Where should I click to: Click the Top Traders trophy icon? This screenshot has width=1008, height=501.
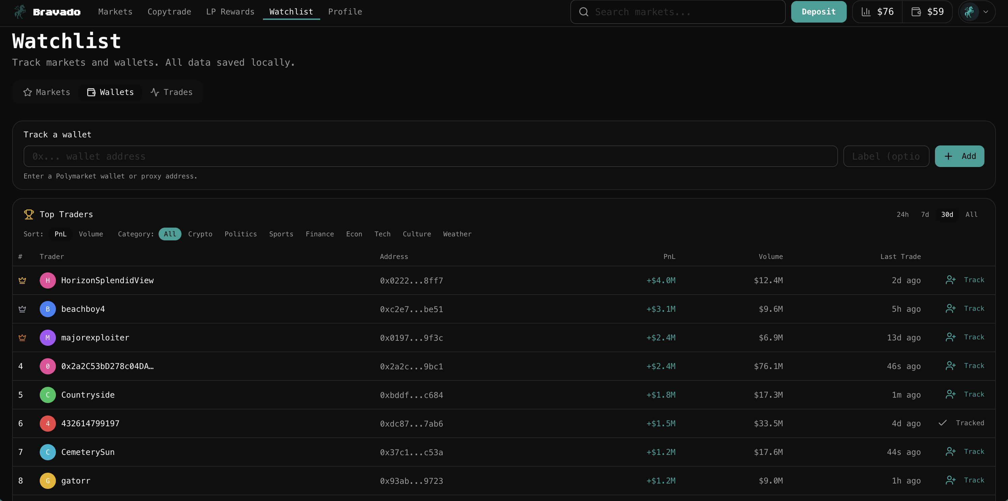tap(29, 214)
